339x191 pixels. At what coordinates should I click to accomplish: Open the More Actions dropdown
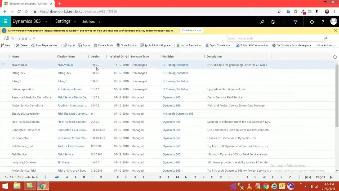tap(326, 45)
